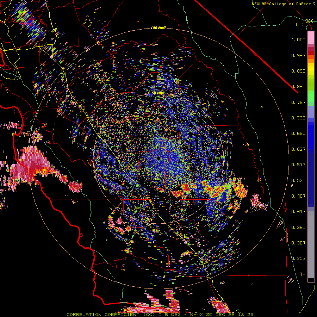Click the KHNX station identifier in caption
This screenshot has width=317, height=317.
(197, 315)
